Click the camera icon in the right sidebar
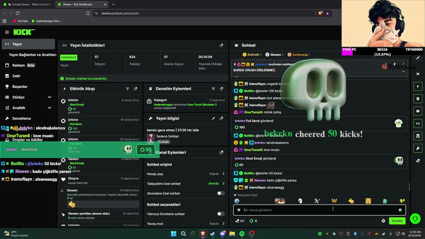The height and width of the screenshot is (239, 425). point(418,136)
